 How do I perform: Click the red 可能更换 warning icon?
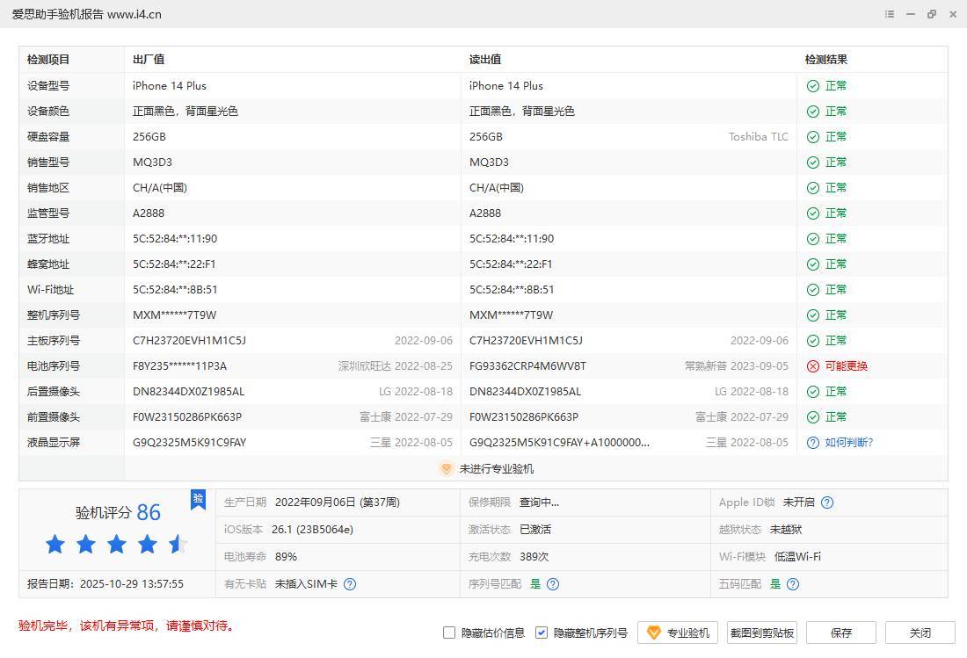pos(813,366)
